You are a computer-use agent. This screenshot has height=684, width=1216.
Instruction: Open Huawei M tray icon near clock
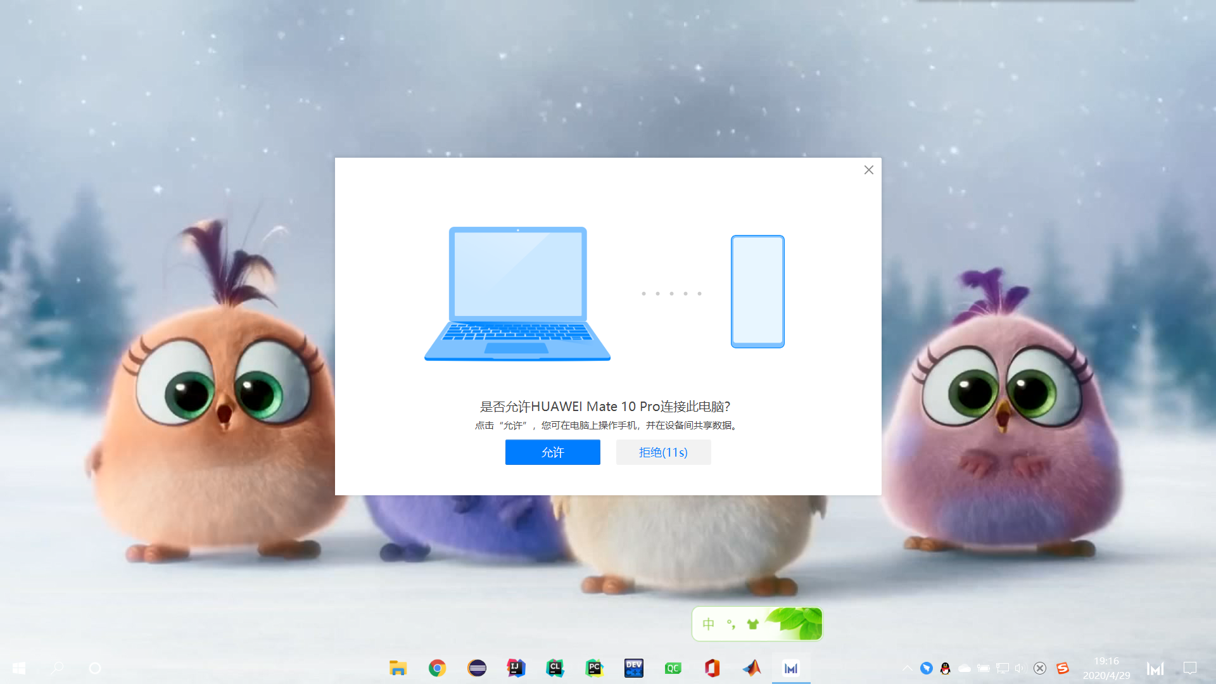(x=1155, y=668)
